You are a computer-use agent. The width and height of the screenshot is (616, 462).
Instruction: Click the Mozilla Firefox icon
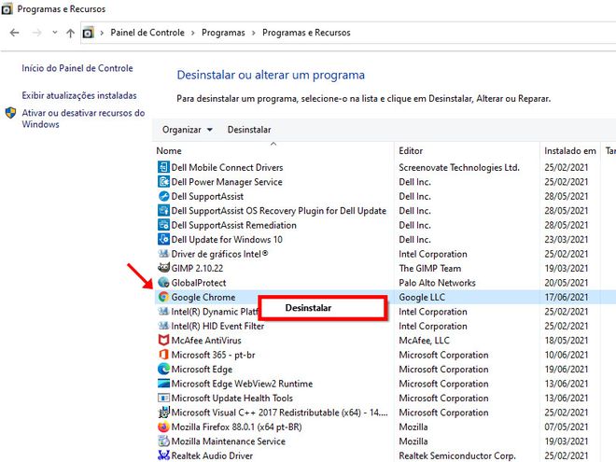[163, 427]
